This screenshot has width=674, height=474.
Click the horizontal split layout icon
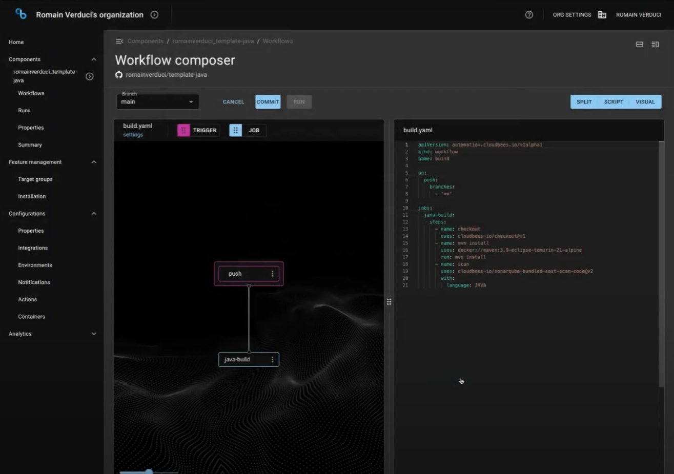(639, 44)
